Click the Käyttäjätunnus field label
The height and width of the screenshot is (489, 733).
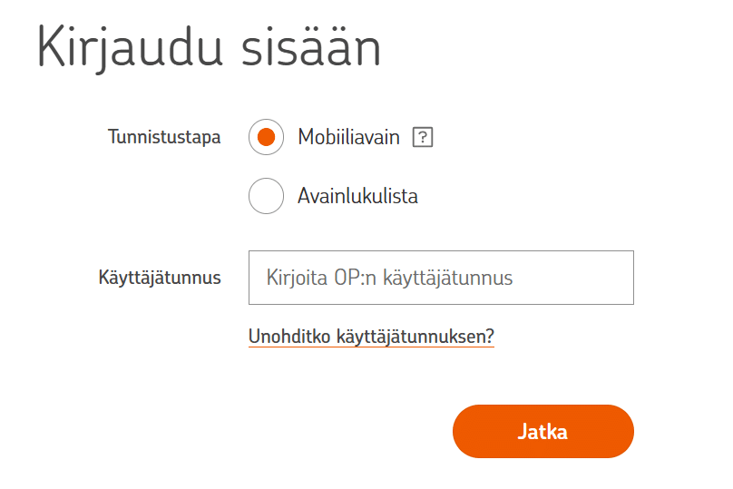160,278
